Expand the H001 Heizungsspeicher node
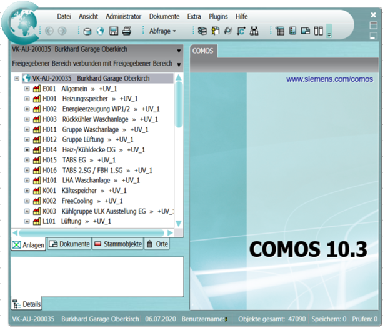 (27, 99)
